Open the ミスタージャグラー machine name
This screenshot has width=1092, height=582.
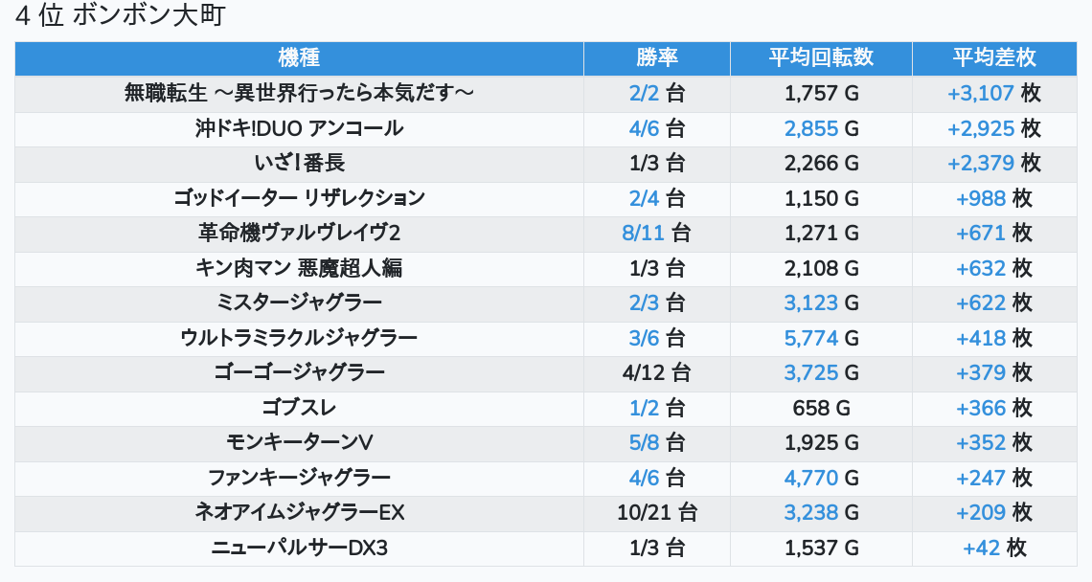pyautogui.click(x=299, y=302)
